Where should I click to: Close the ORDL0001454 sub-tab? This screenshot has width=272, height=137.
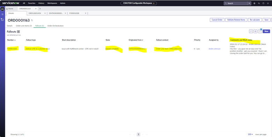(x=45, y=13)
